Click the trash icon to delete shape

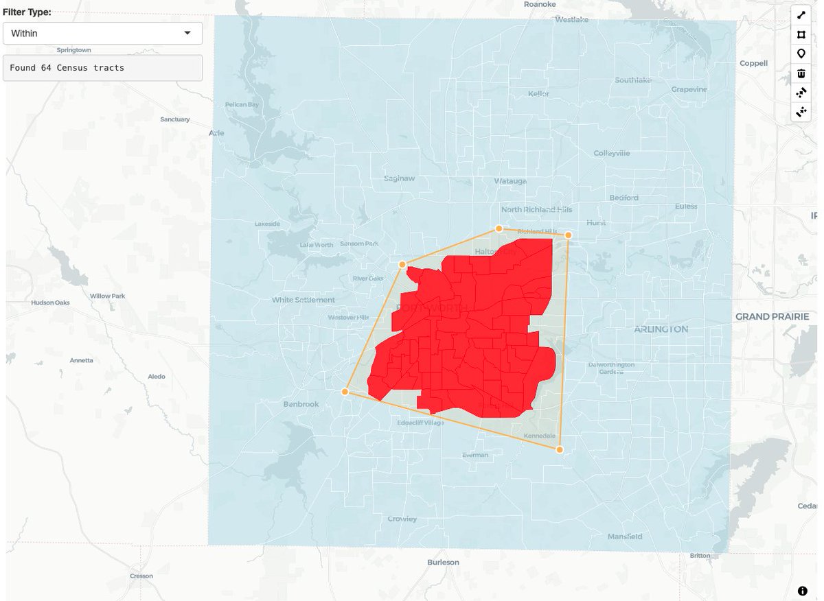[801, 73]
